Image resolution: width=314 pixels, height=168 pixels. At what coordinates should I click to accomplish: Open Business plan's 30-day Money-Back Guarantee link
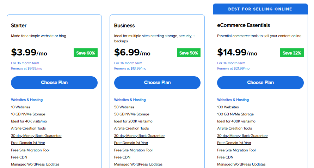tap(139, 136)
